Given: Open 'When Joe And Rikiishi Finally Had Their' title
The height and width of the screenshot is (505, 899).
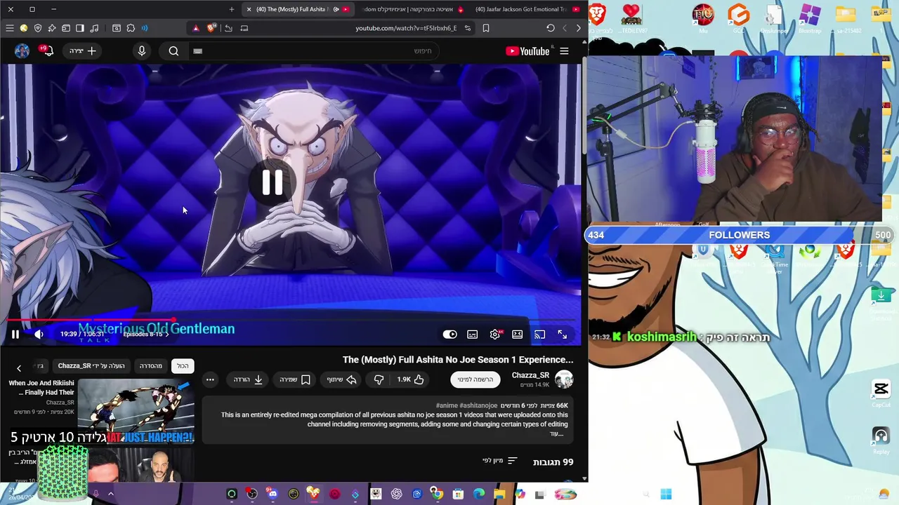Looking at the screenshot, I should point(41,388).
